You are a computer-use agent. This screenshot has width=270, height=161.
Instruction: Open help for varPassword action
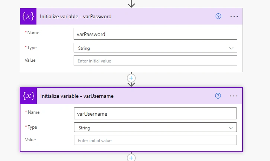(x=218, y=16)
